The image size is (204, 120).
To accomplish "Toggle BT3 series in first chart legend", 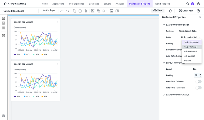I will click(36, 54).
